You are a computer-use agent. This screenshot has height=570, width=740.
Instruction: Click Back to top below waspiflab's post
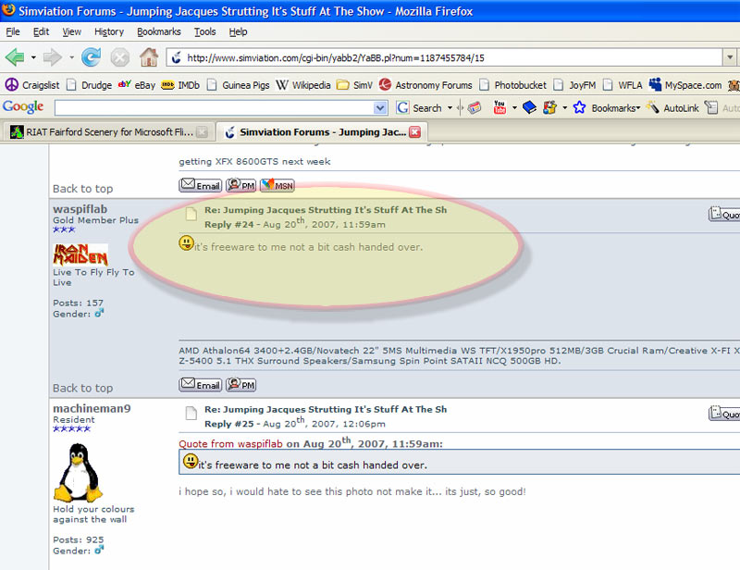pyautogui.click(x=82, y=389)
